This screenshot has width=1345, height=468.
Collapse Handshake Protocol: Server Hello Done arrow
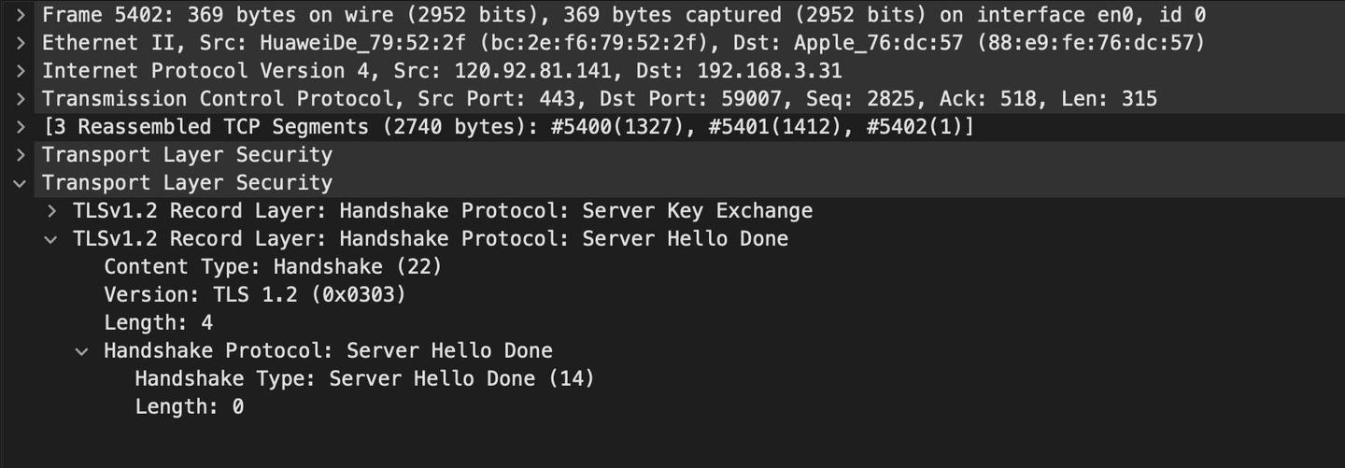[83, 351]
